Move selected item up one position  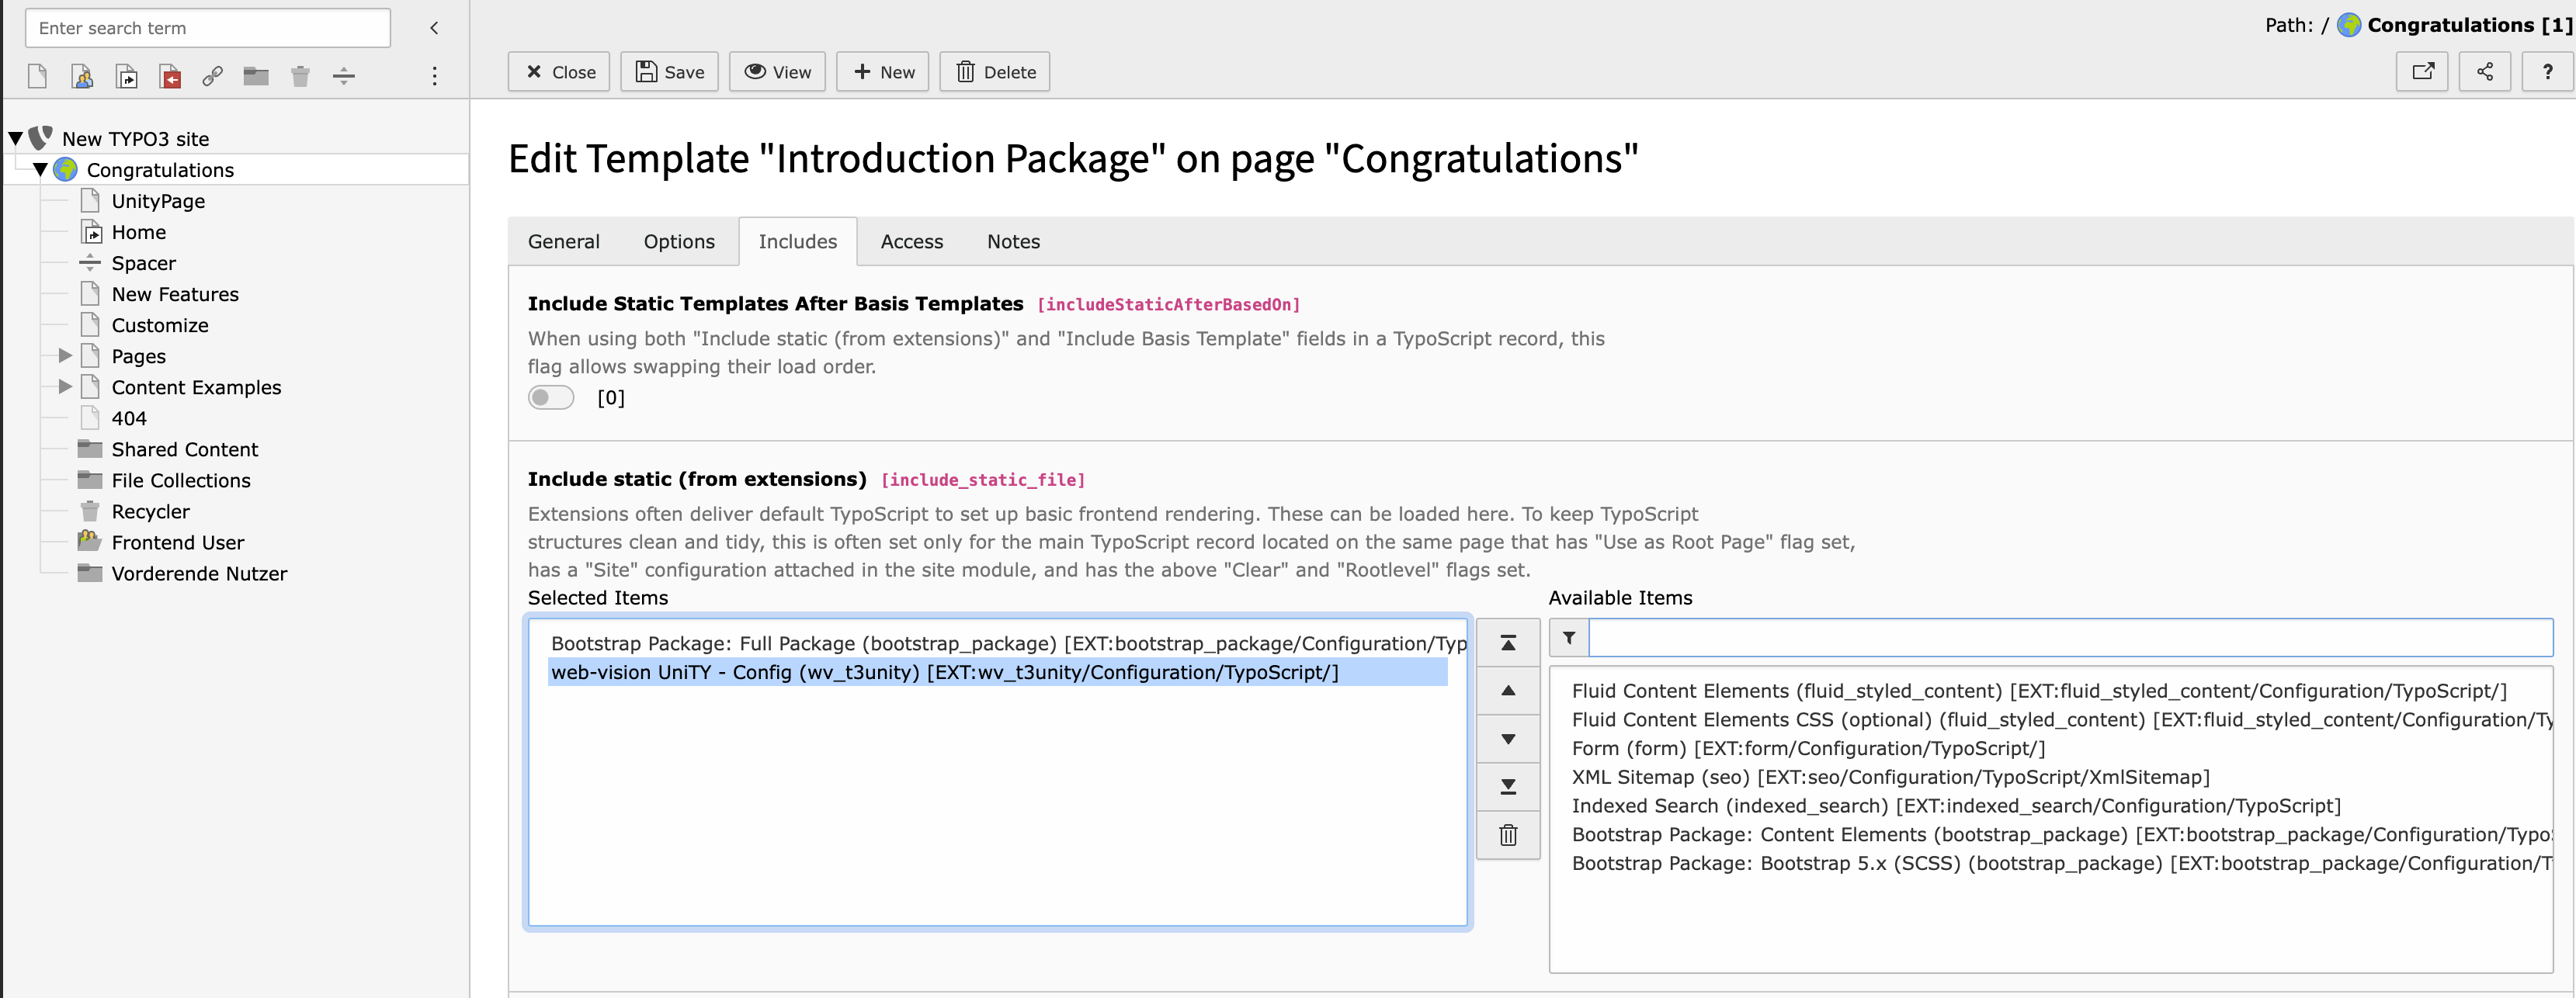pyautogui.click(x=1507, y=691)
